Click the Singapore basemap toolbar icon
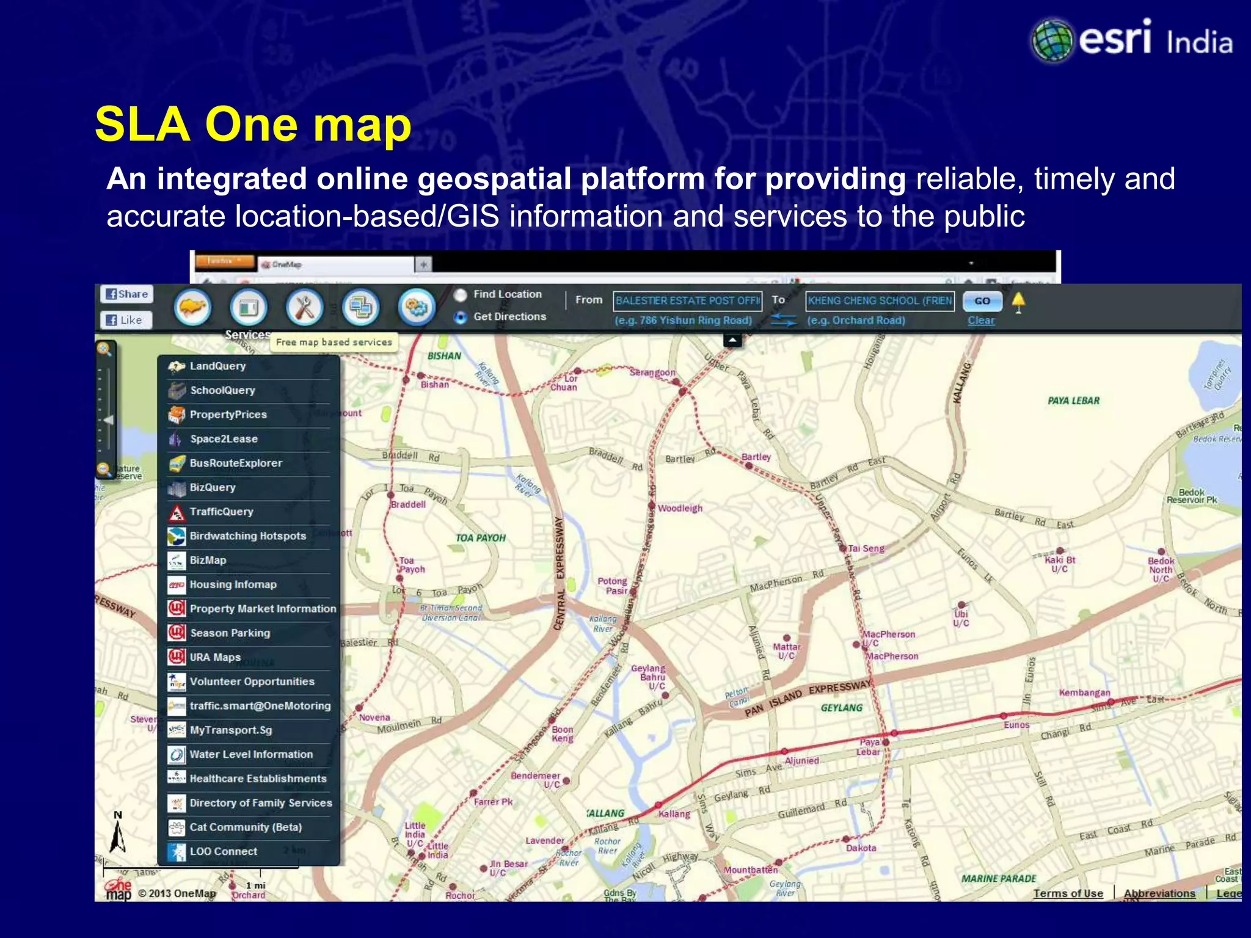The width and height of the screenshot is (1251, 938). [192, 307]
